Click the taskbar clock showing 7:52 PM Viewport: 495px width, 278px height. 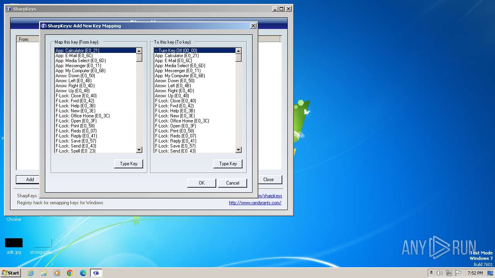(x=475, y=273)
